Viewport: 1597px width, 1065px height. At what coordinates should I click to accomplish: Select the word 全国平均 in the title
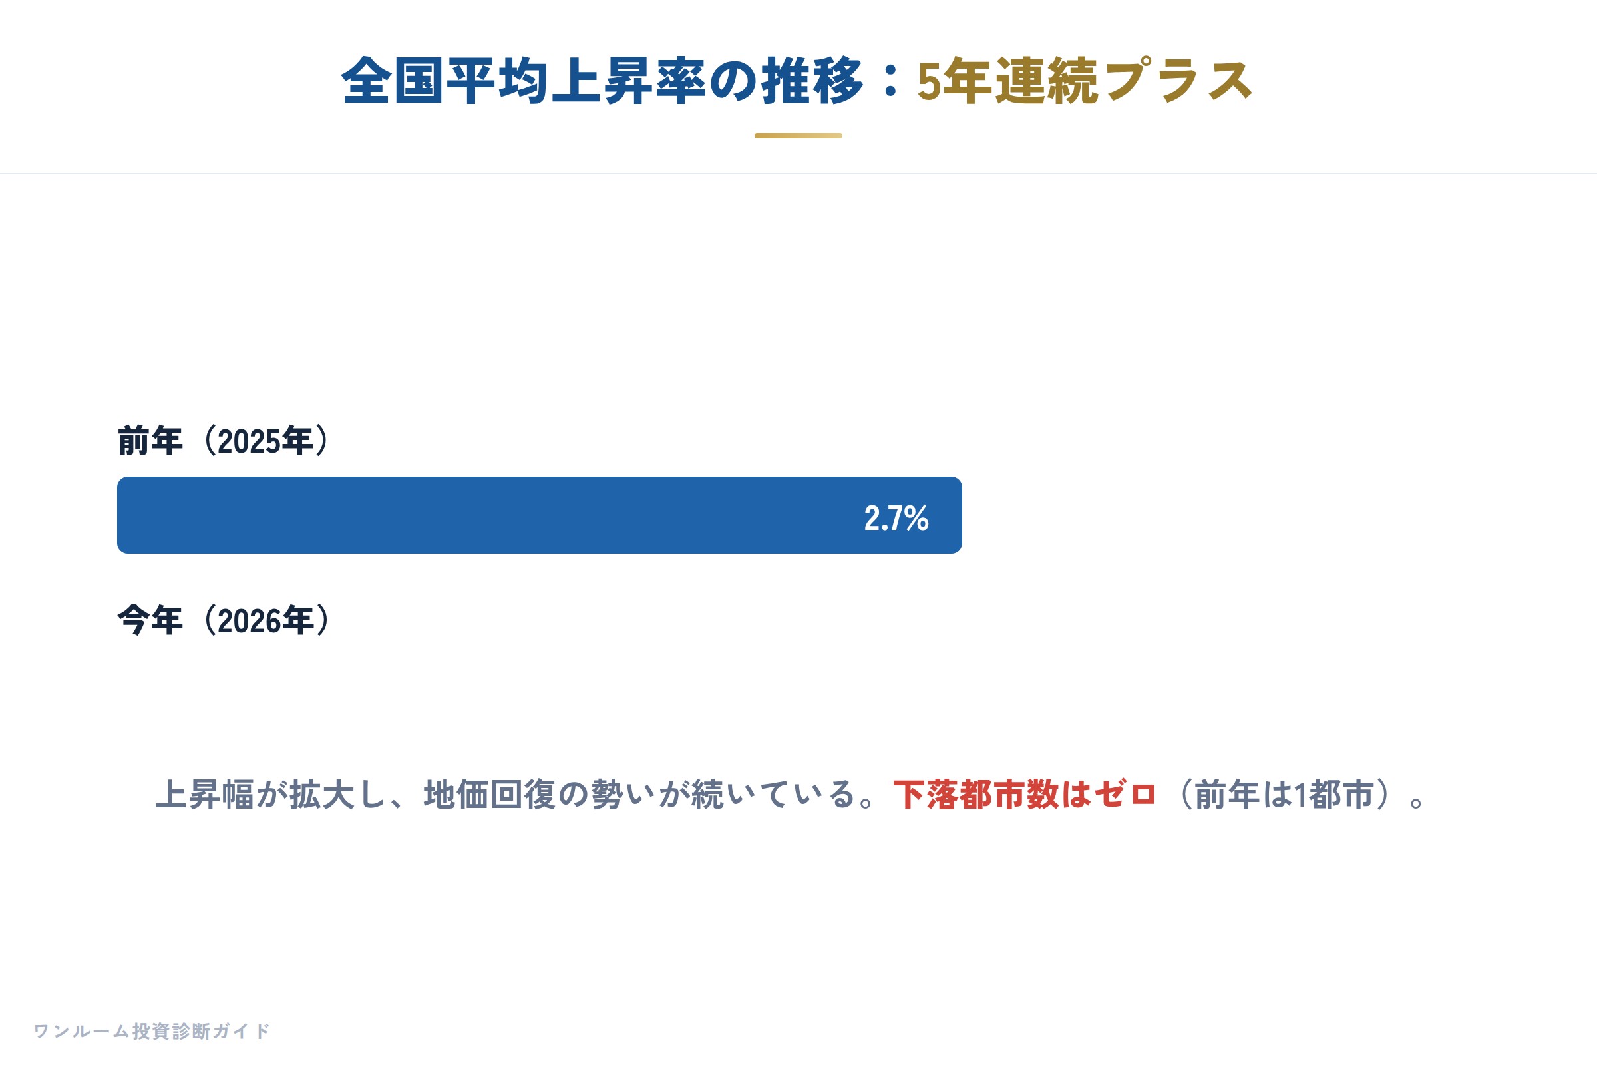click(x=445, y=81)
